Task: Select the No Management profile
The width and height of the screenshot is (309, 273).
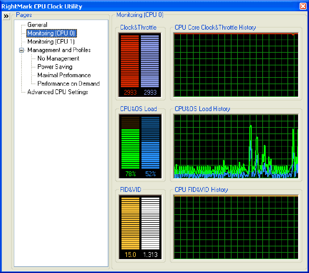Action: pyautogui.click(x=58, y=58)
